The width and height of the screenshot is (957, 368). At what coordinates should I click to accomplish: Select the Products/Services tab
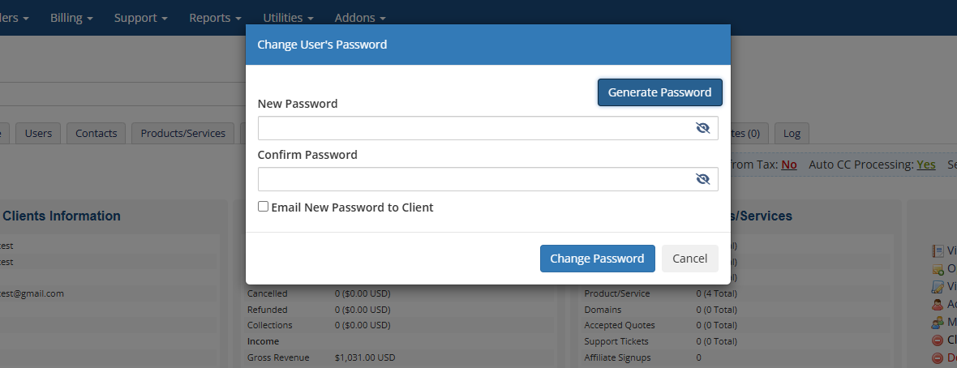182,133
